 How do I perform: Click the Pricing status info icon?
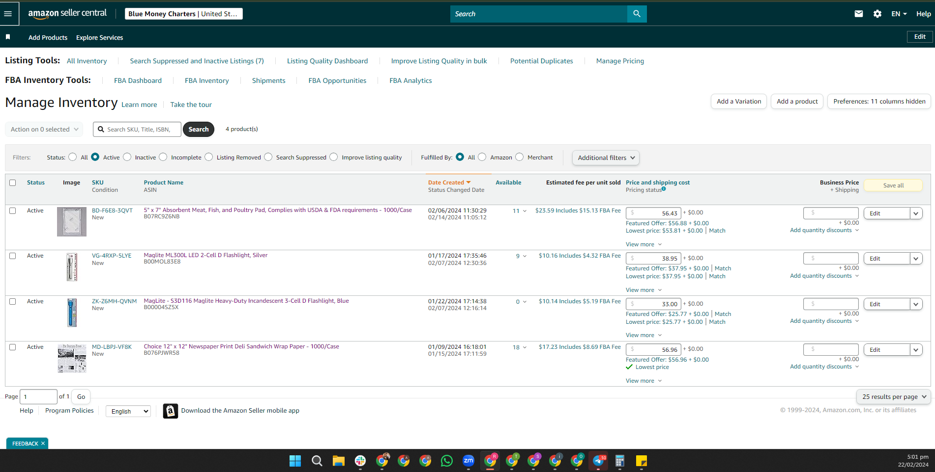coord(664,189)
